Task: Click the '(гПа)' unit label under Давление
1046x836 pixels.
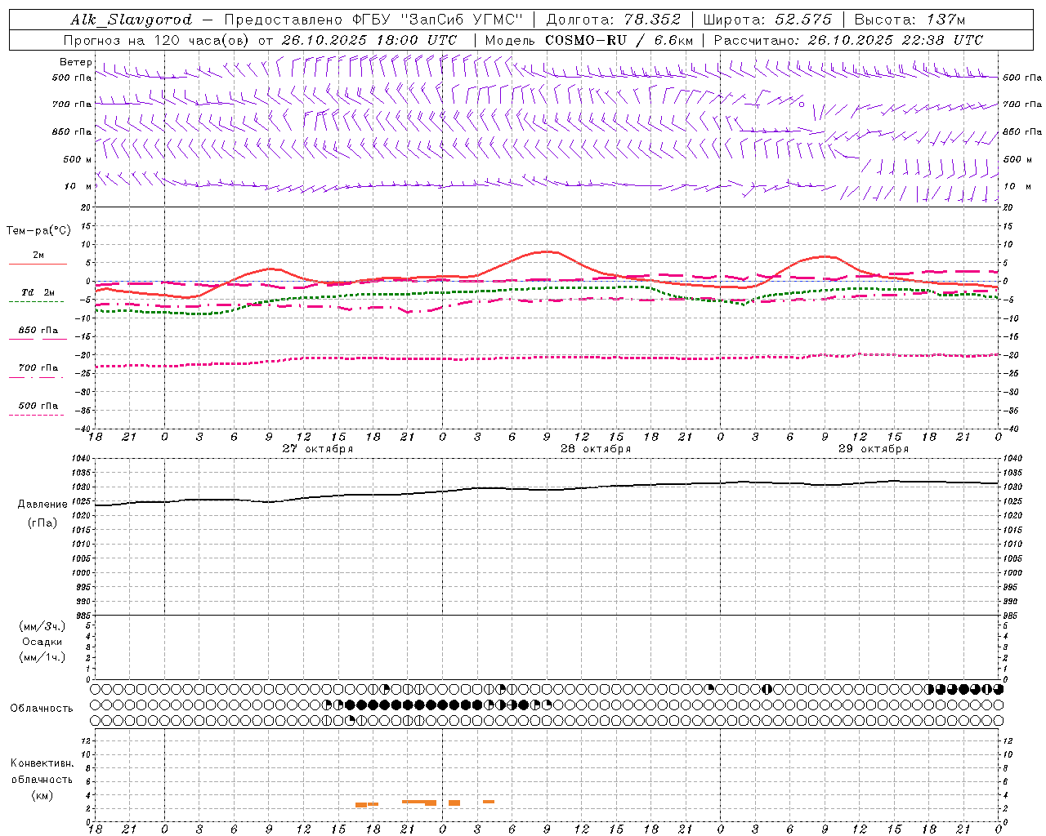Action: [42, 522]
